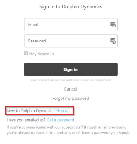
Task: Click the highlighted red-bordered sign up box
Action: (x=39, y=111)
